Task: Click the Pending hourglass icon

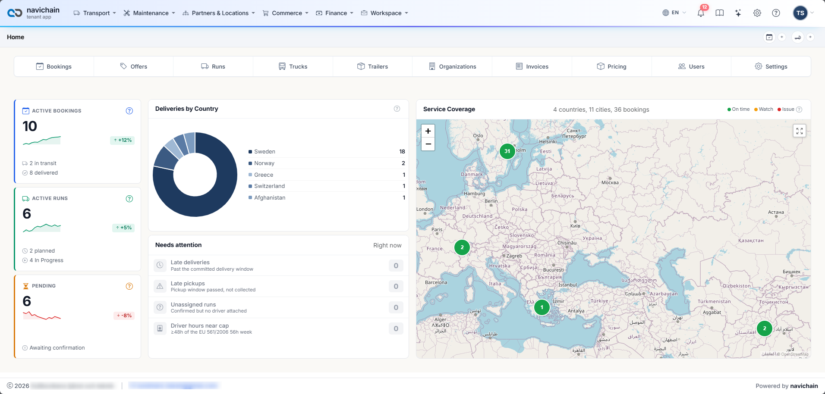Action: 26,286
